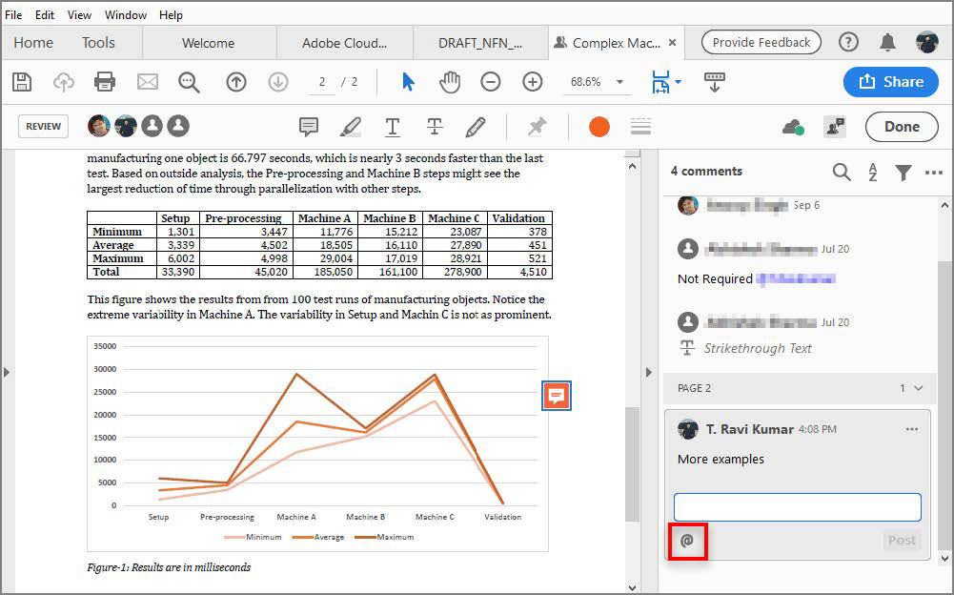The height and width of the screenshot is (595, 954).
Task: Click the reviewer comments person icon
Action: [x=835, y=127]
